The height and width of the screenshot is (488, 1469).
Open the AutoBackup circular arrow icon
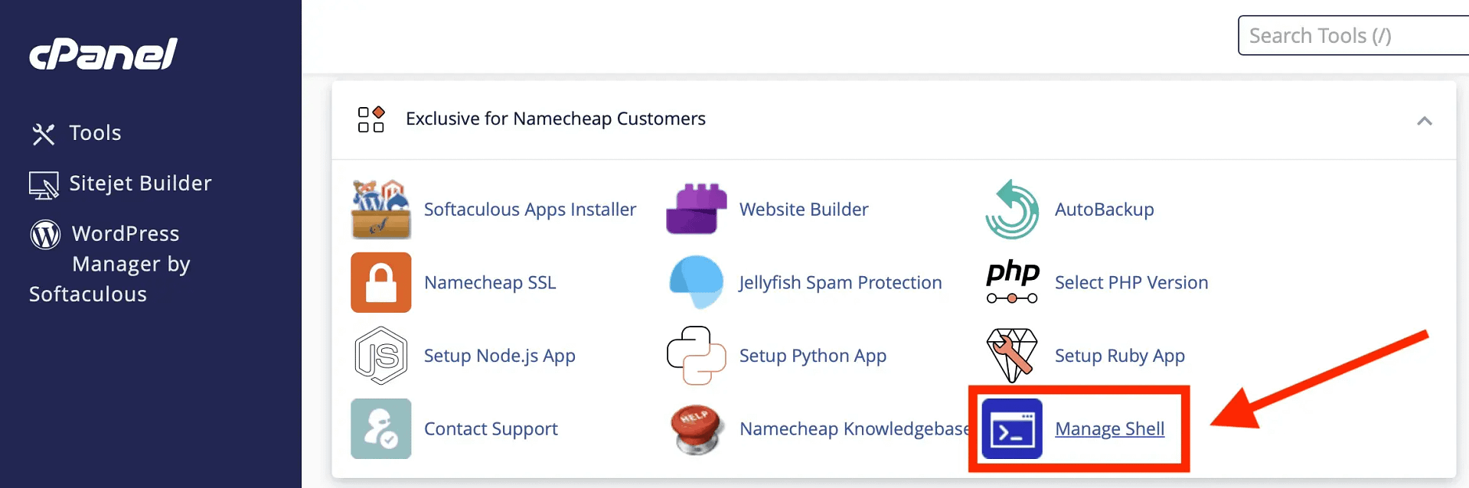pyautogui.click(x=1012, y=210)
